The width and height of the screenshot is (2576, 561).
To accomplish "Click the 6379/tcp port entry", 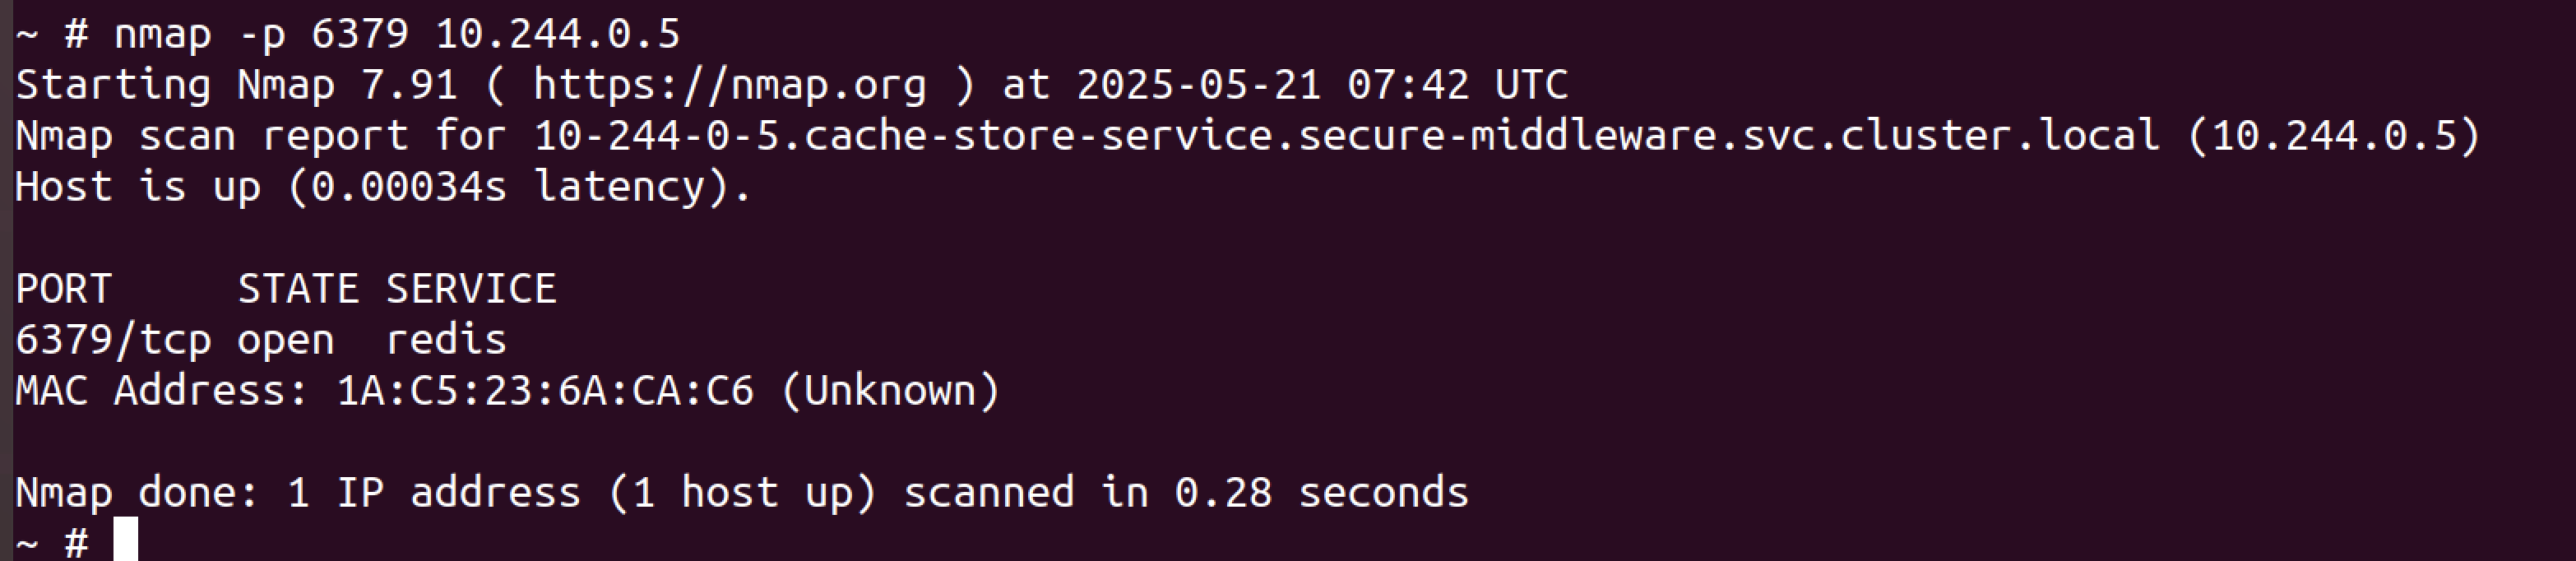I will click(112, 340).
